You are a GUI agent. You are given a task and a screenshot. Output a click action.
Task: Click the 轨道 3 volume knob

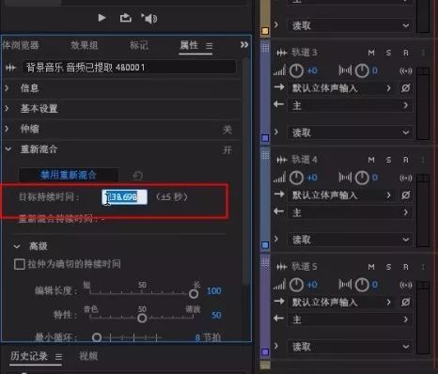[296, 71]
